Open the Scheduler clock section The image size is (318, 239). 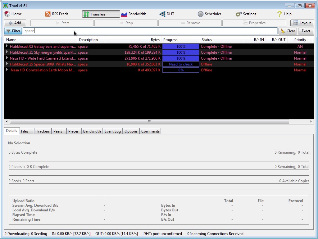point(210,14)
